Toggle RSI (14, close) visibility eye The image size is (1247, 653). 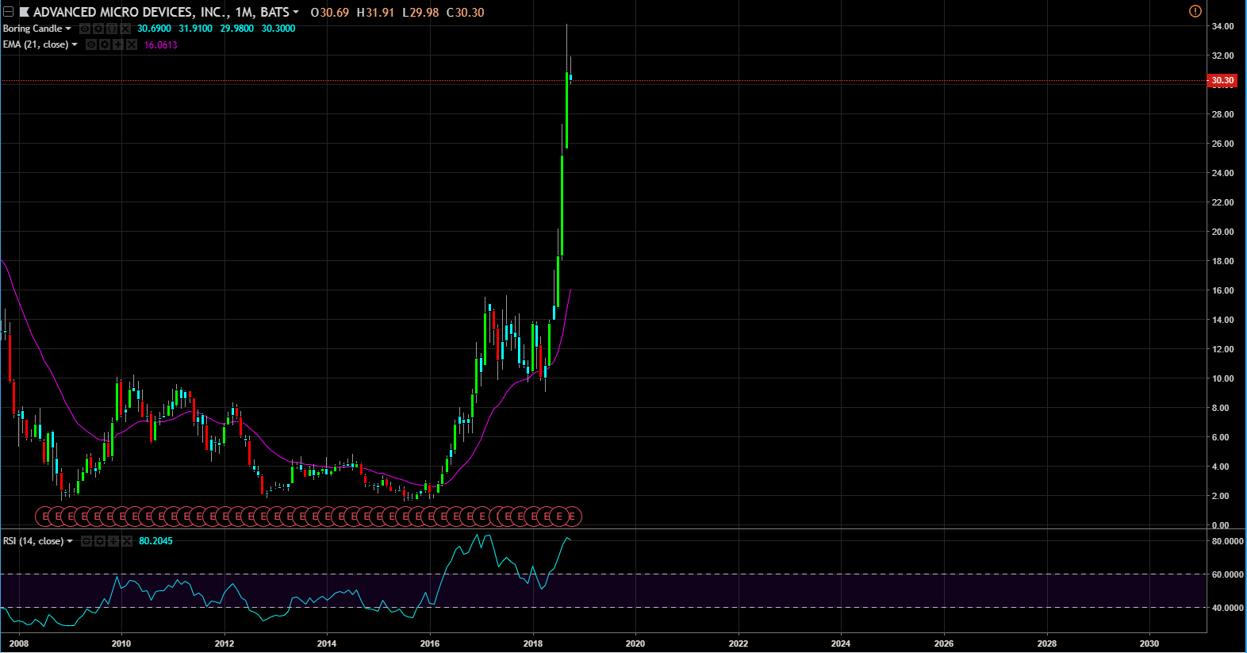pyautogui.click(x=86, y=541)
